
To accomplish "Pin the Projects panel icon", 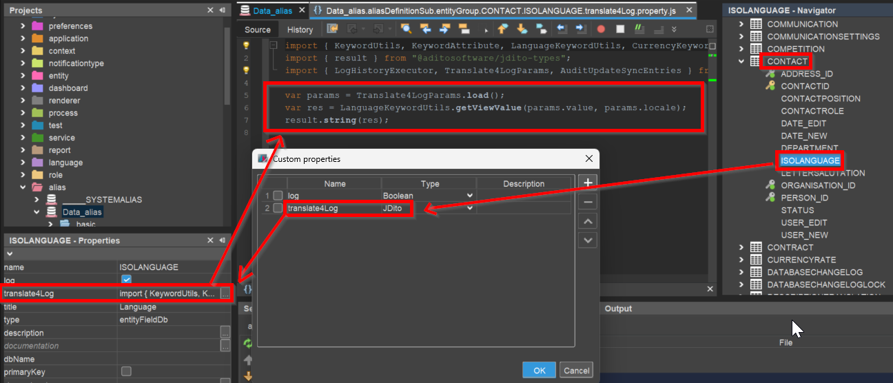I will tap(222, 10).
